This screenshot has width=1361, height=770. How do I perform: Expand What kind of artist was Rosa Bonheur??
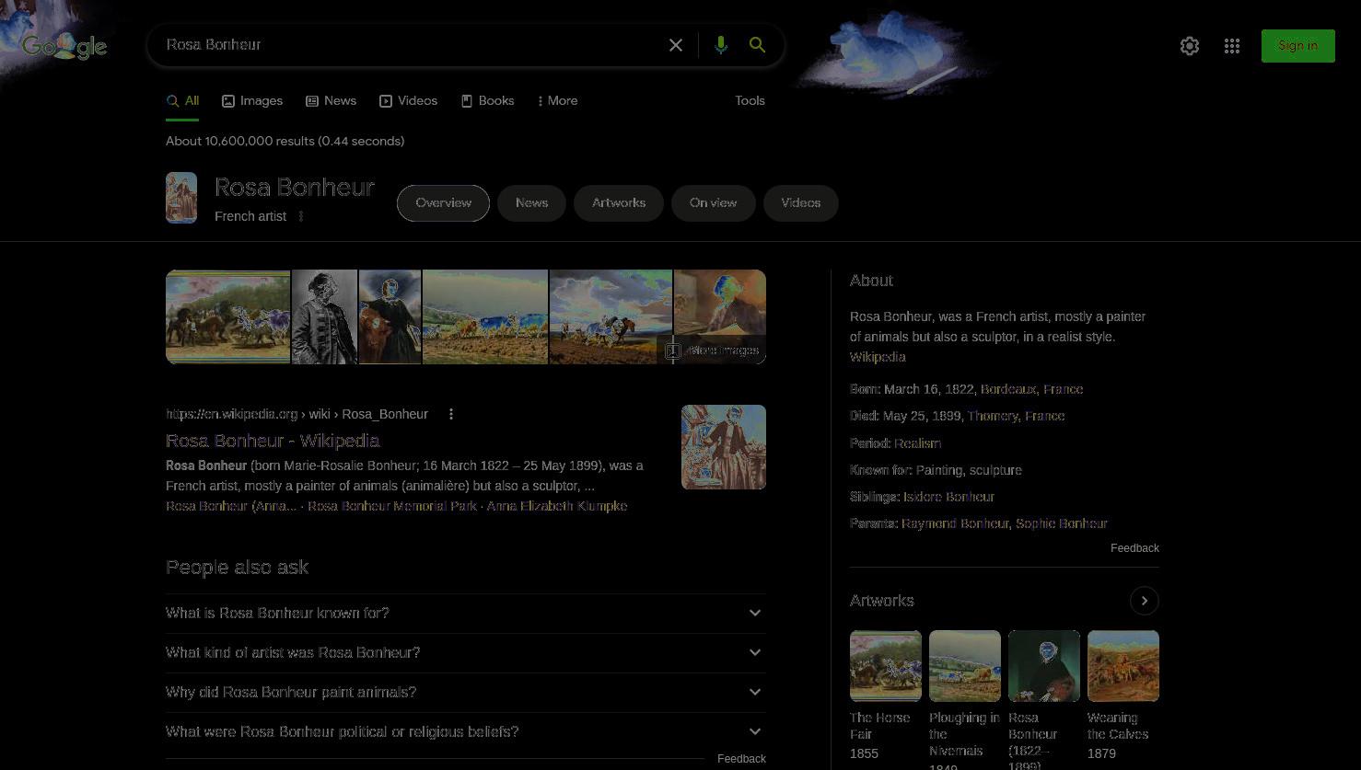(x=465, y=652)
